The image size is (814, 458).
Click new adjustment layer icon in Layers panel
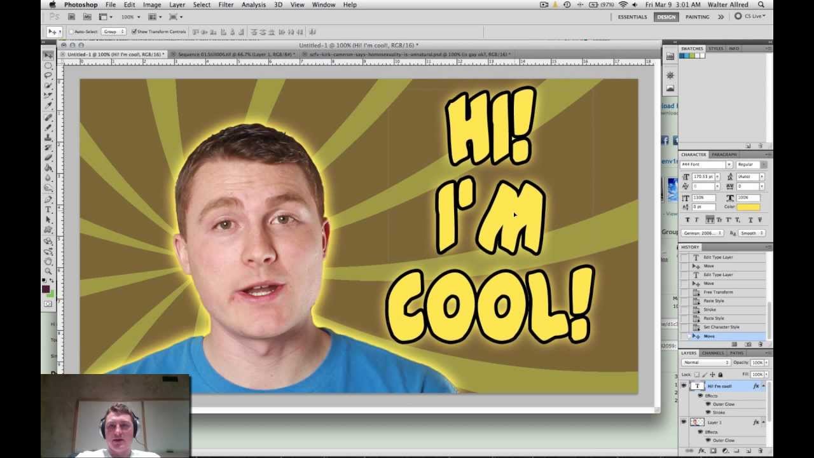point(725,450)
